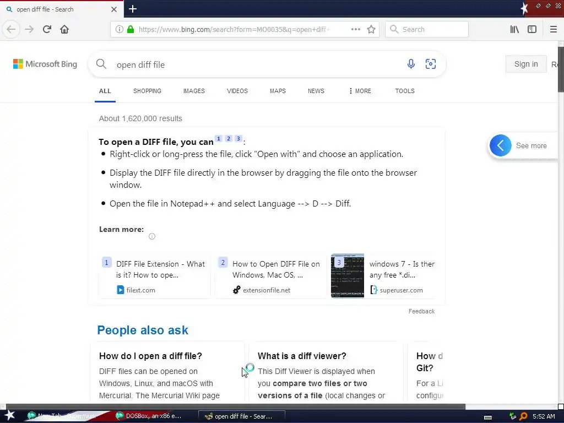The width and height of the screenshot is (564, 423).
Task: Open visual search camera icon
Action: click(431, 64)
